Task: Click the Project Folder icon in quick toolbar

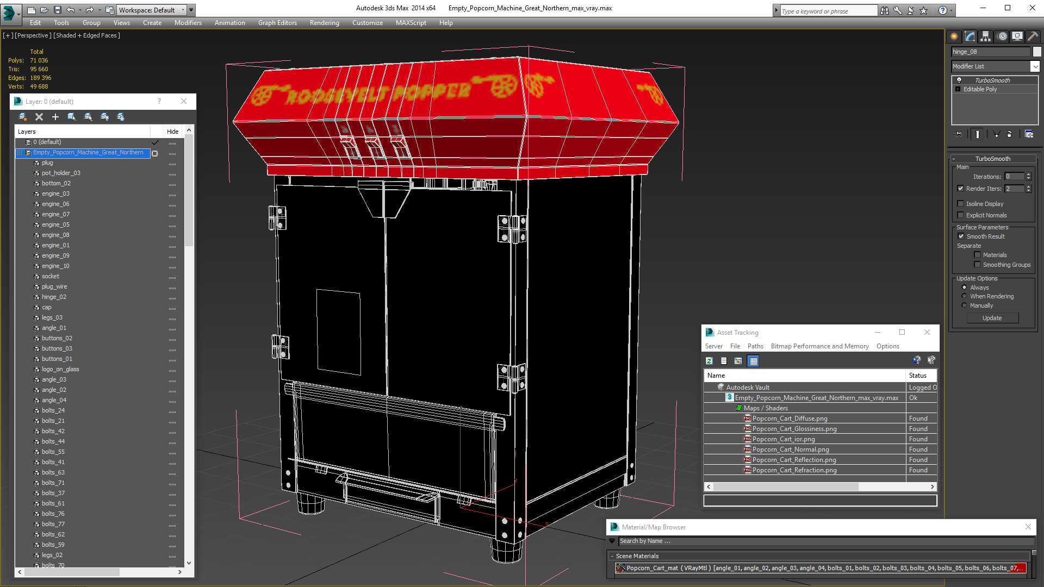Action: pos(109,10)
